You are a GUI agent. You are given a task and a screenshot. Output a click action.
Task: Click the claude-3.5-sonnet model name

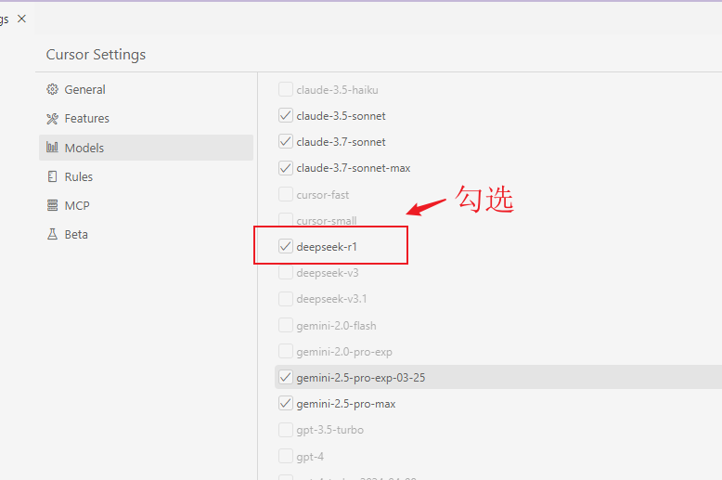pyautogui.click(x=342, y=116)
